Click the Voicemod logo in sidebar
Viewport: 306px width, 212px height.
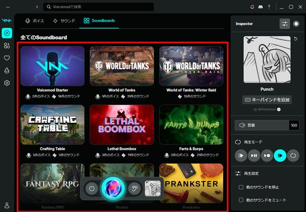pos(7,20)
